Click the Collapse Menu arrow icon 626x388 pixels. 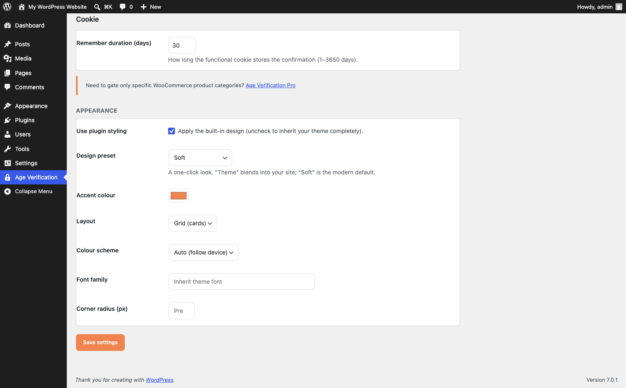tap(8, 191)
